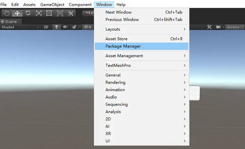
Task: Toggle scene effects icon
Action: 74,27
